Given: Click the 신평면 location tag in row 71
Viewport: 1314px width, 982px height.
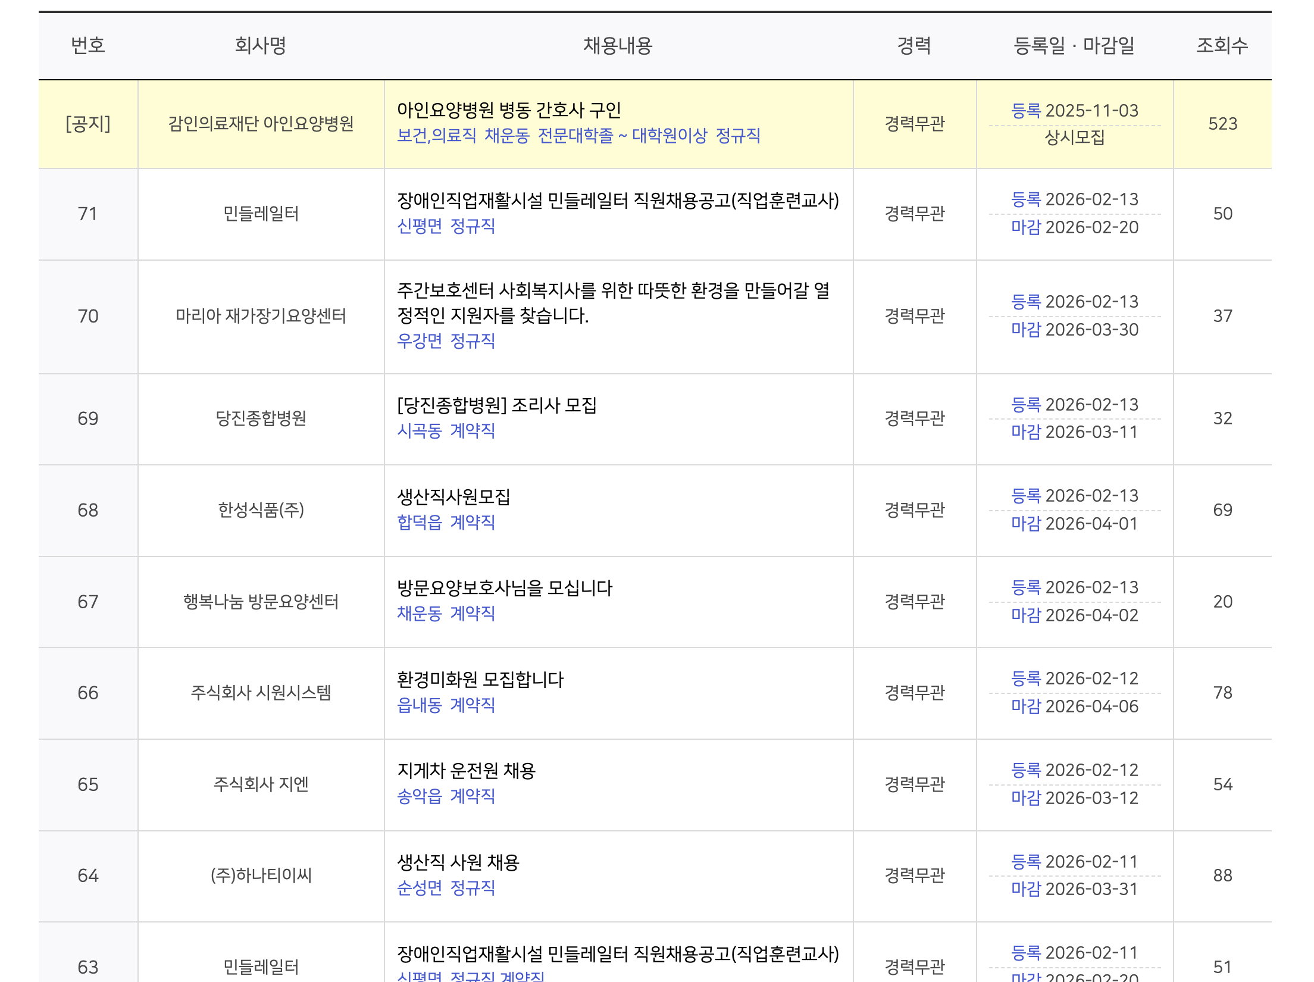Looking at the screenshot, I should coord(418,228).
